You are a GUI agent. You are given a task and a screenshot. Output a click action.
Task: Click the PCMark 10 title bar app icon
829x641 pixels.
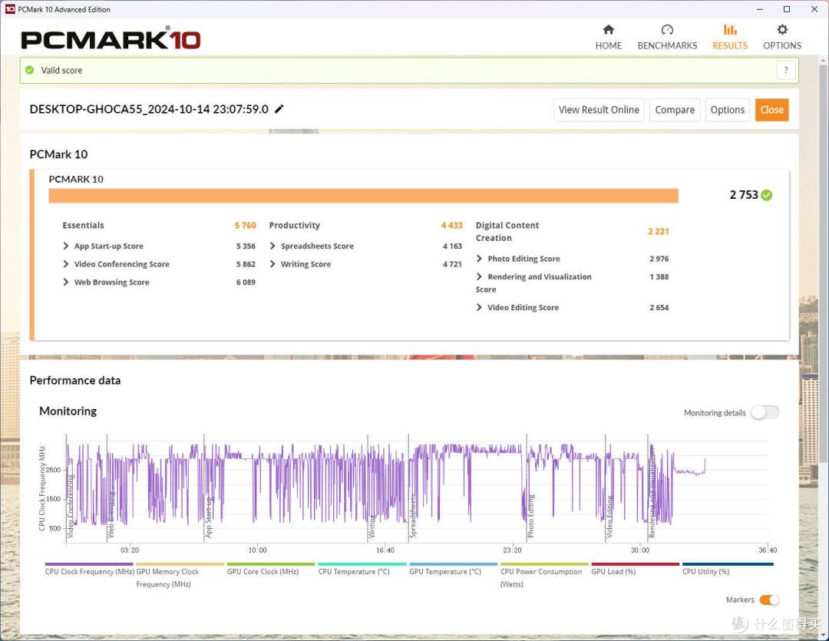pos(9,9)
